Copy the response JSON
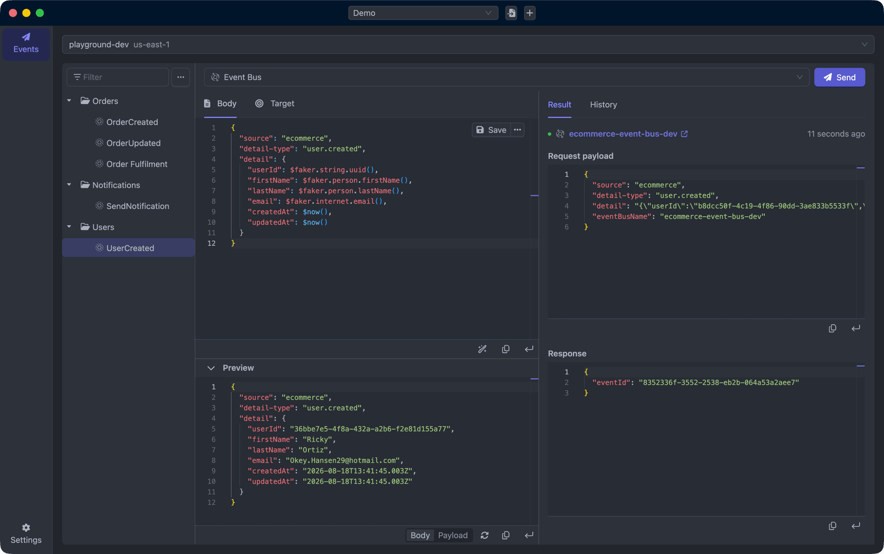The width and height of the screenshot is (884, 554). pos(832,526)
